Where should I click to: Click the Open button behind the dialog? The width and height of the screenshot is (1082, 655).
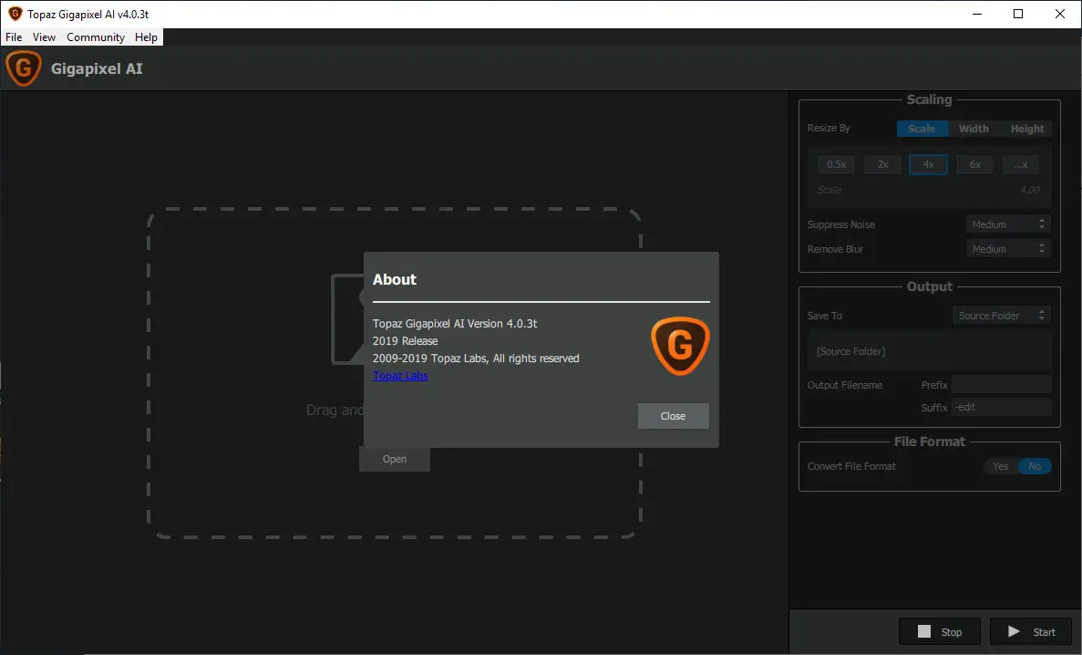point(395,460)
